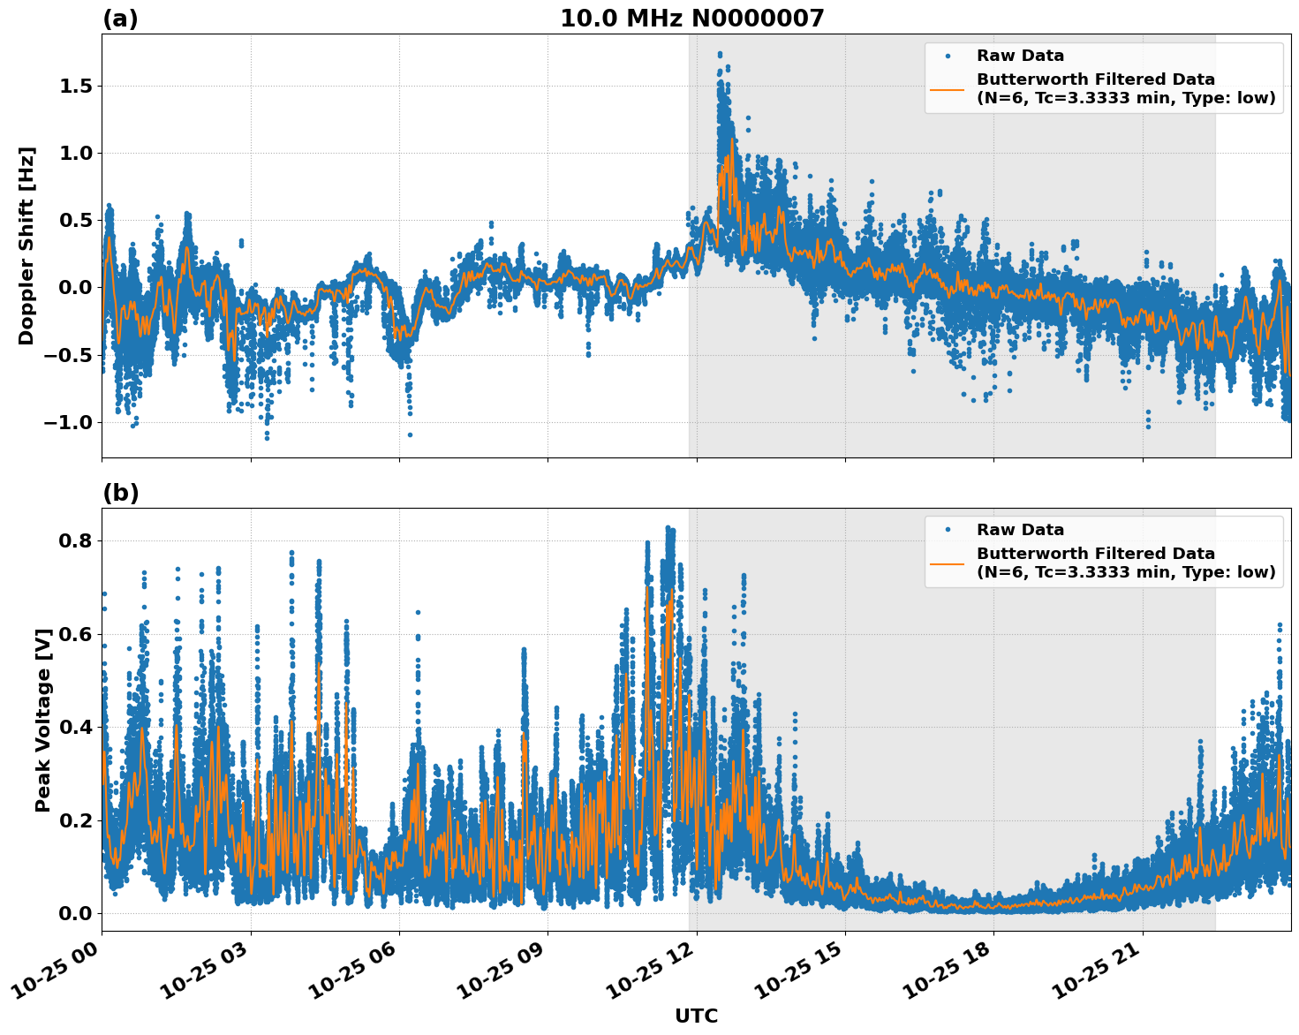Click the tallest Doppler spike near 10-25 12

click(720, 53)
